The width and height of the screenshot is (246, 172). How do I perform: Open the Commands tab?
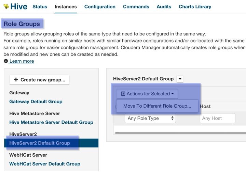point(136,6)
